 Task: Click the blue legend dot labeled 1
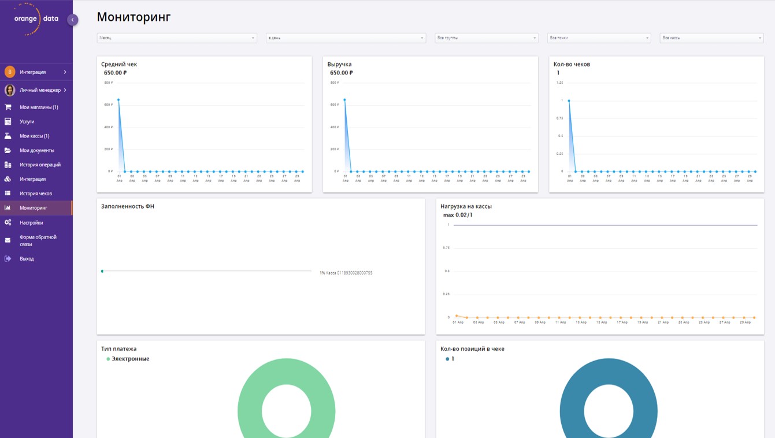[x=447, y=359]
